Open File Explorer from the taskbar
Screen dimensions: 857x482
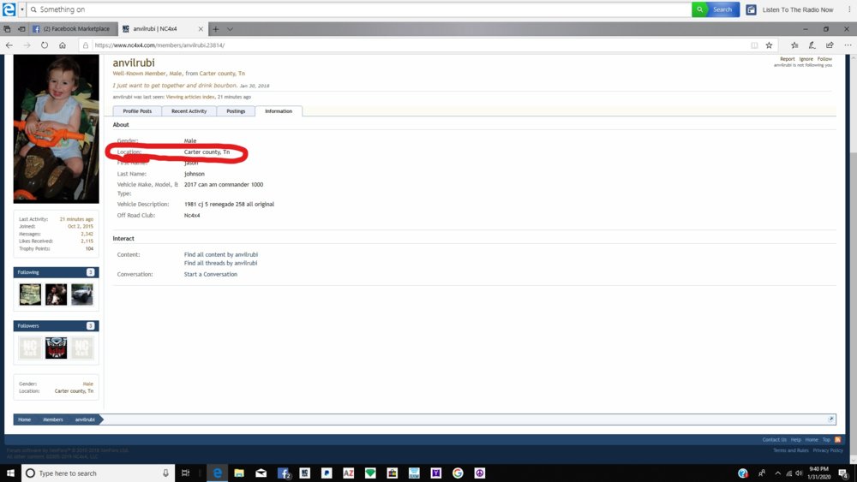click(239, 473)
